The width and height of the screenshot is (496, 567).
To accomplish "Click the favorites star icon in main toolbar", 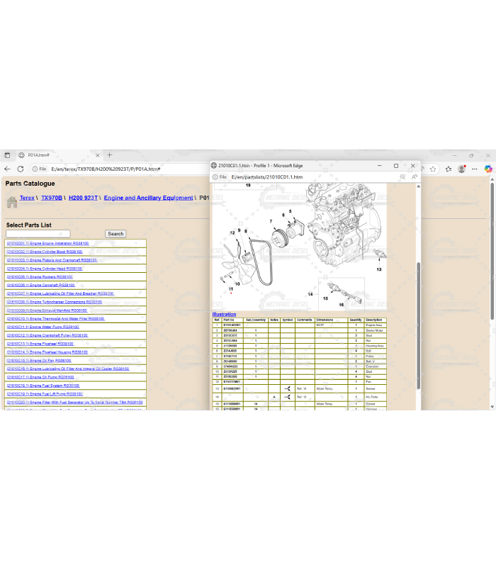I will click(x=432, y=169).
